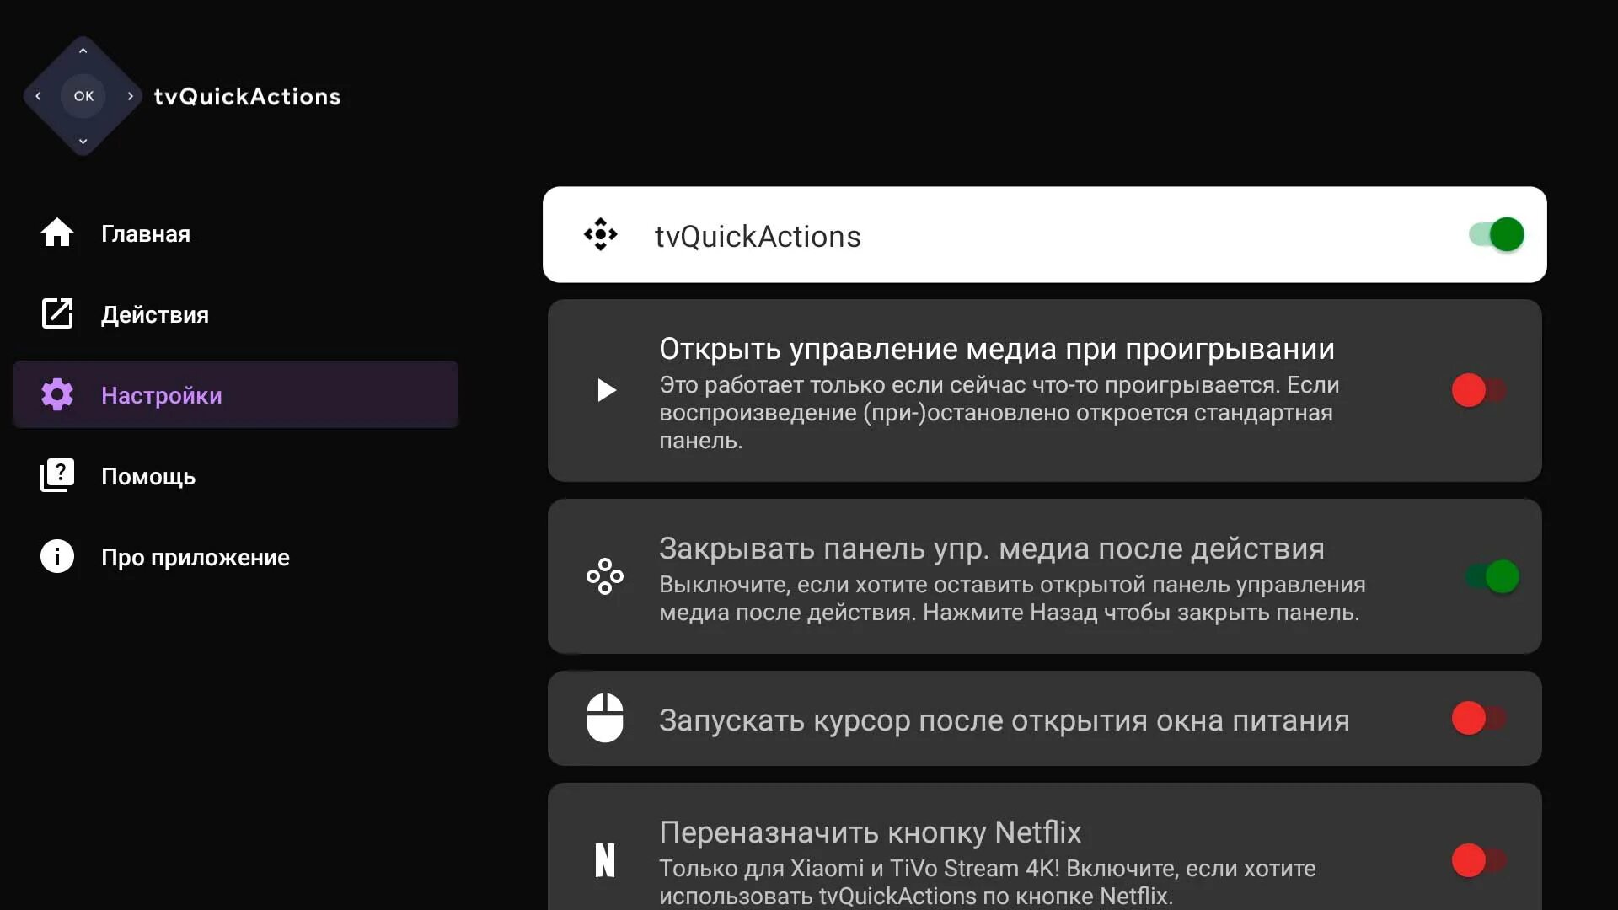Image resolution: width=1618 pixels, height=910 pixels.
Task: Click the up arrow on the D-pad logo
Action: click(83, 51)
